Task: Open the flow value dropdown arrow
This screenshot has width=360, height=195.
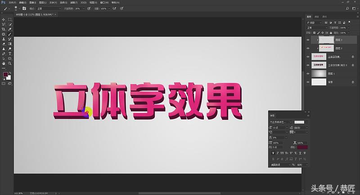Action: click(109, 9)
